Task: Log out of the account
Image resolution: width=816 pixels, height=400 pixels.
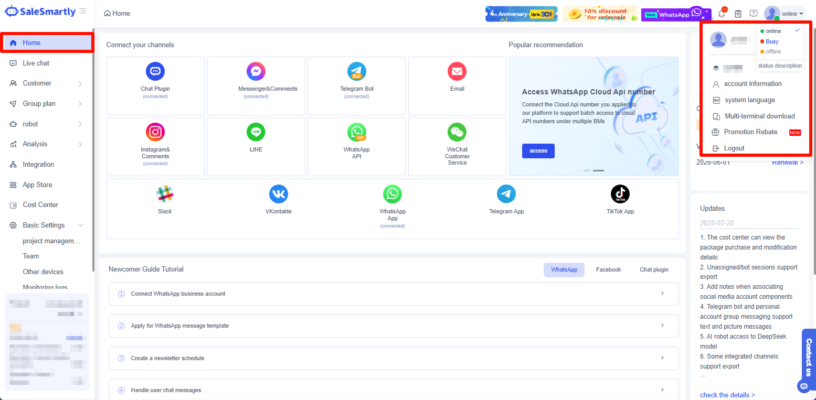Action: (x=734, y=148)
